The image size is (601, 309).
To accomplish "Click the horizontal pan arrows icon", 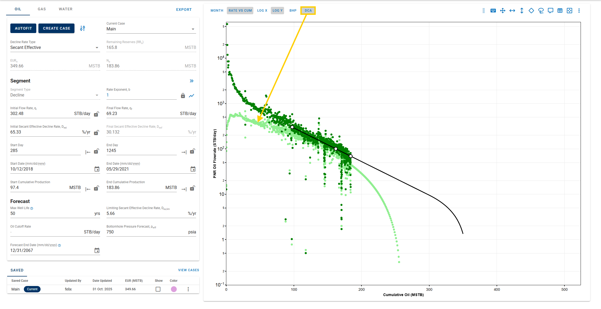I will coord(512,11).
